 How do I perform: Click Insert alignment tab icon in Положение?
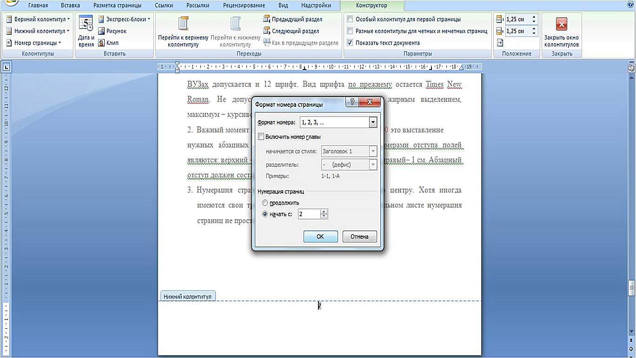tap(500, 43)
